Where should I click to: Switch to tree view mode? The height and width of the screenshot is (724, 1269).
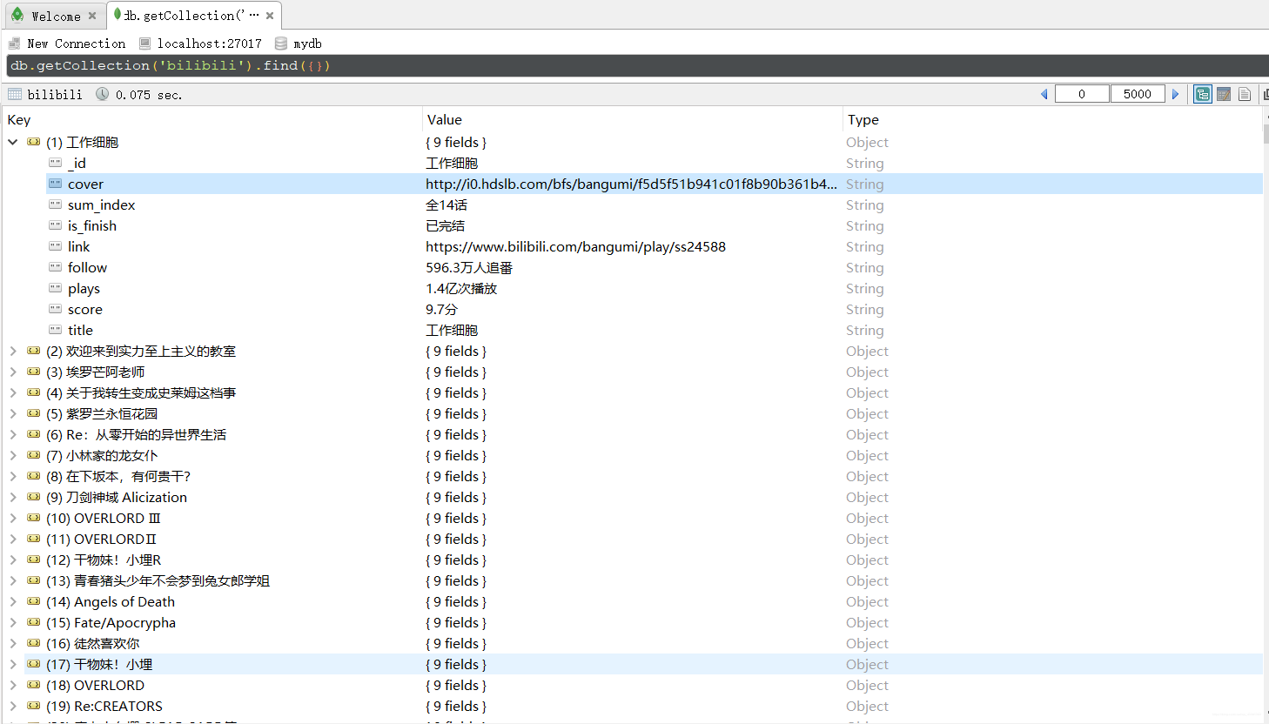click(x=1203, y=94)
